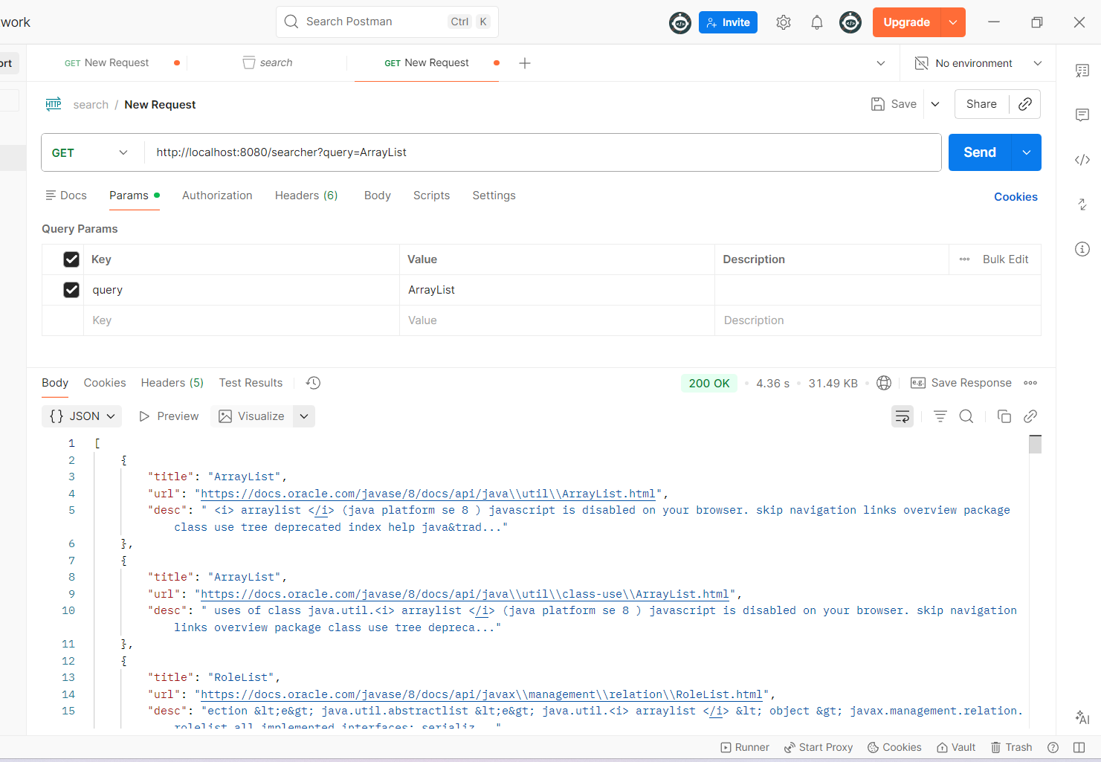Screen dimensions: 1101x762
Task: Open AI assistant icon in right sidebar
Action: pyautogui.click(x=1082, y=717)
